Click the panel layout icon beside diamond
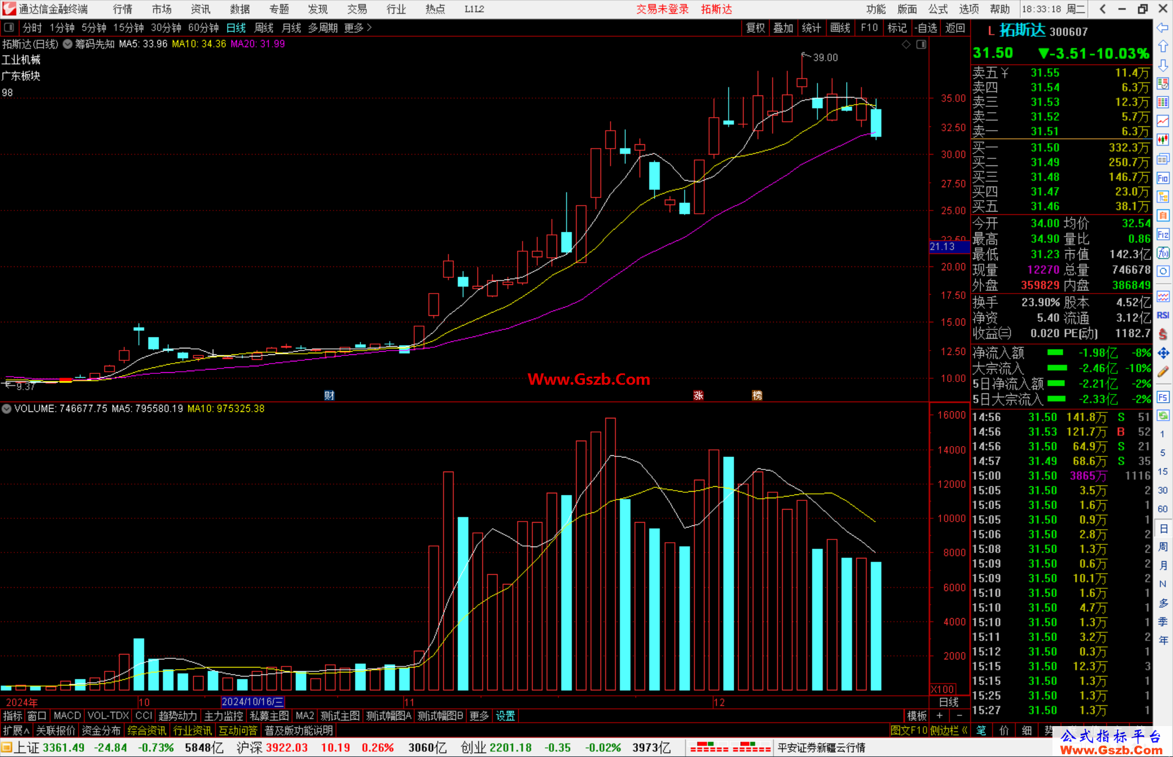 [x=921, y=44]
